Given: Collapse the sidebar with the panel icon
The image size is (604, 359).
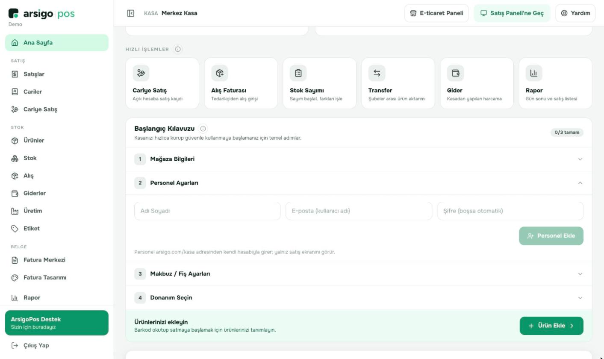Looking at the screenshot, I should coord(131,13).
